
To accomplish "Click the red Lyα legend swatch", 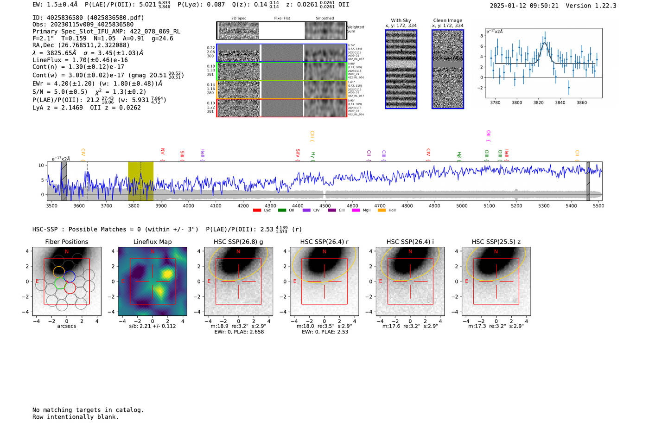I will click(x=257, y=210).
